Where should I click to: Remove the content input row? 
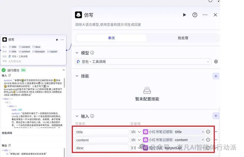point(216,140)
